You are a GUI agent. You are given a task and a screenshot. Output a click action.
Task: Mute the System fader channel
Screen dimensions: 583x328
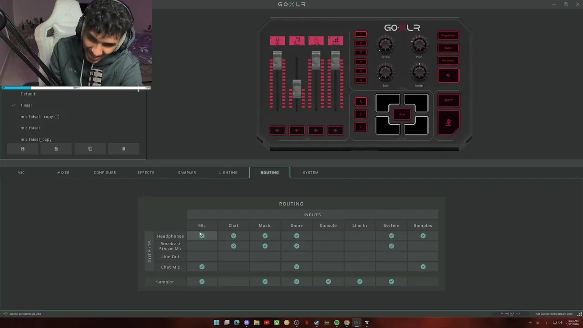tap(335, 130)
